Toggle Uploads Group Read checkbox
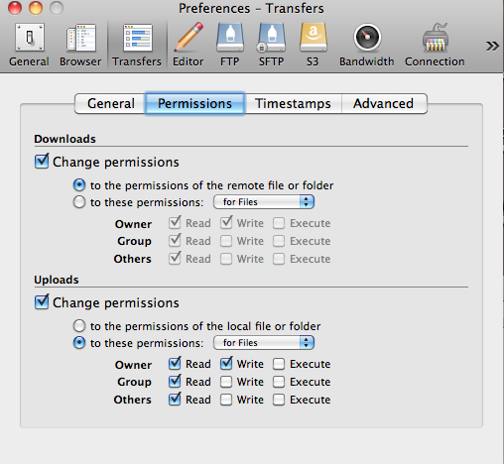The width and height of the screenshot is (504, 464). pyautogui.click(x=175, y=382)
